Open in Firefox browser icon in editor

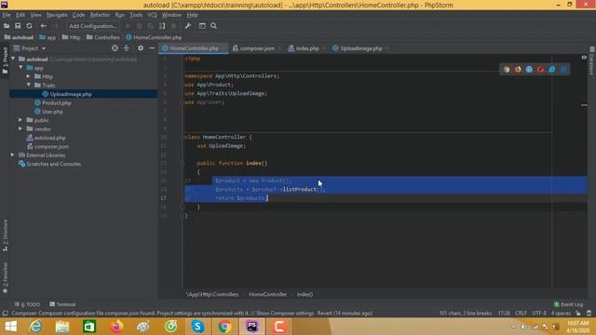pos(518,70)
